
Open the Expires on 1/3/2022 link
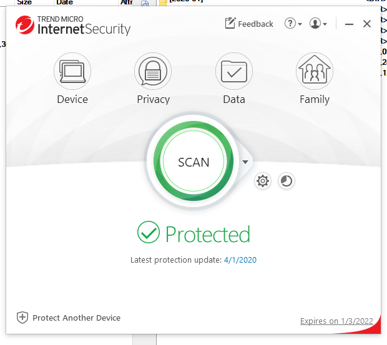point(336,321)
